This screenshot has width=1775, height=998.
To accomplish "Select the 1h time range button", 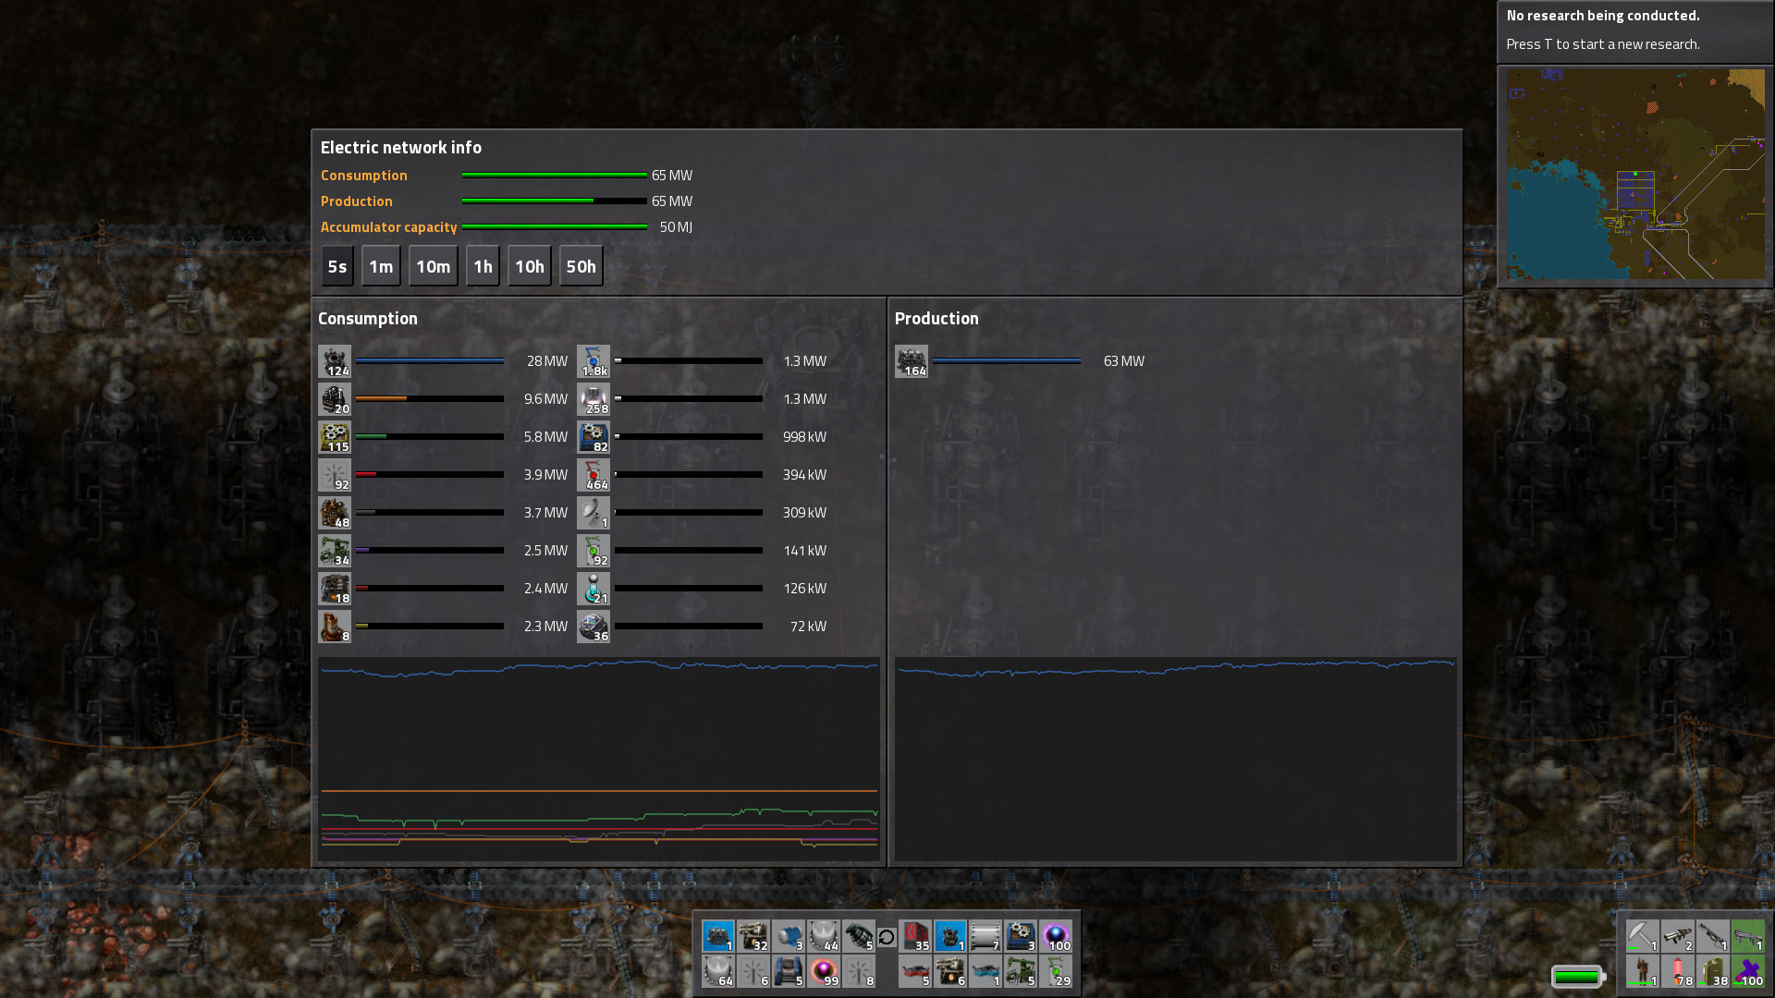I will [x=483, y=266].
